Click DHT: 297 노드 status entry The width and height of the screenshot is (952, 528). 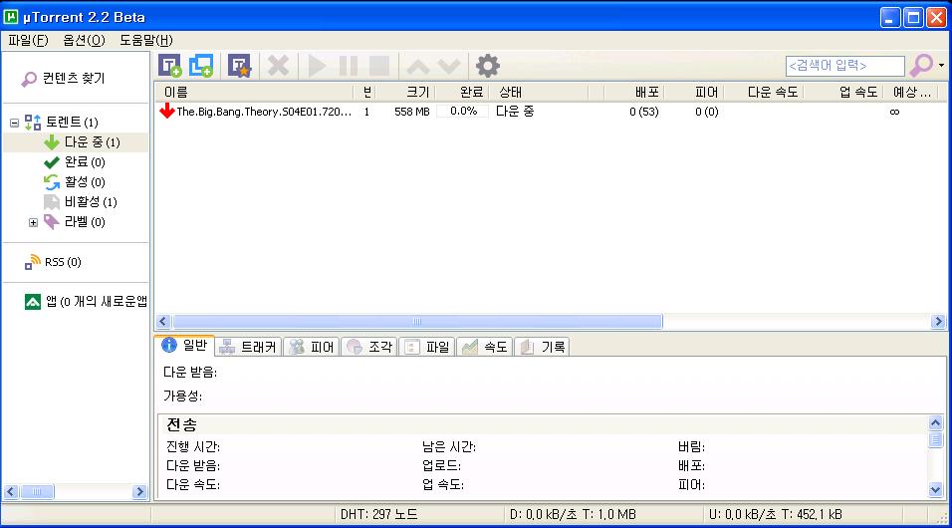click(x=378, y=515)
